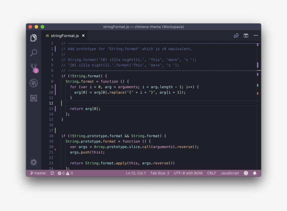Image resolution: width=287 pixels, height=211 pixels.
Task: Click the modified marker beside line 2
Action: tap(55, 49)
